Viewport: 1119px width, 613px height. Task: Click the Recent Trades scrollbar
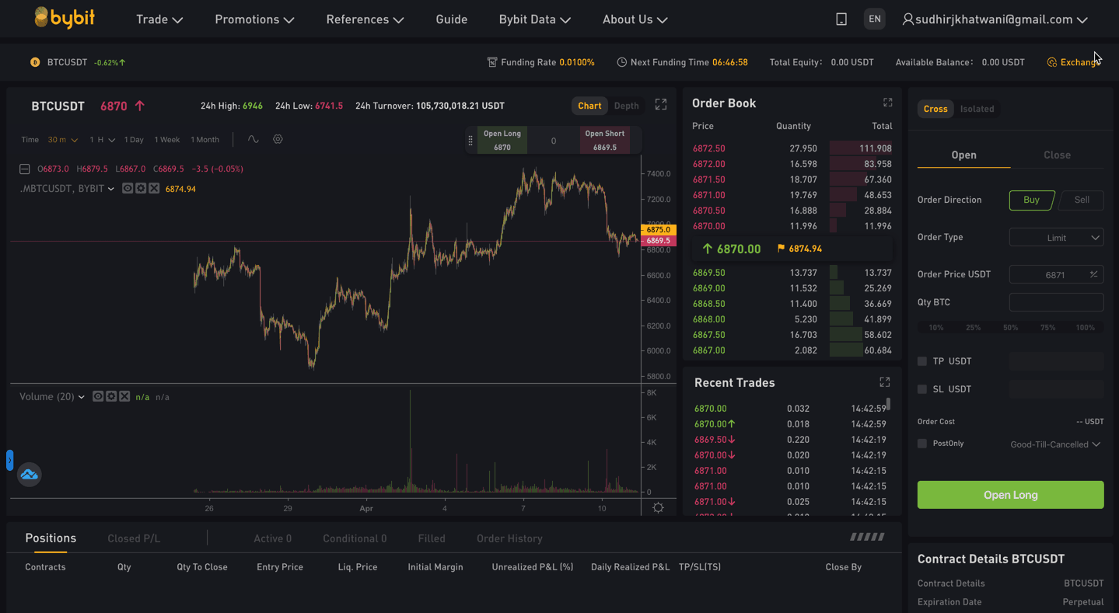click(x=888, y=404)
